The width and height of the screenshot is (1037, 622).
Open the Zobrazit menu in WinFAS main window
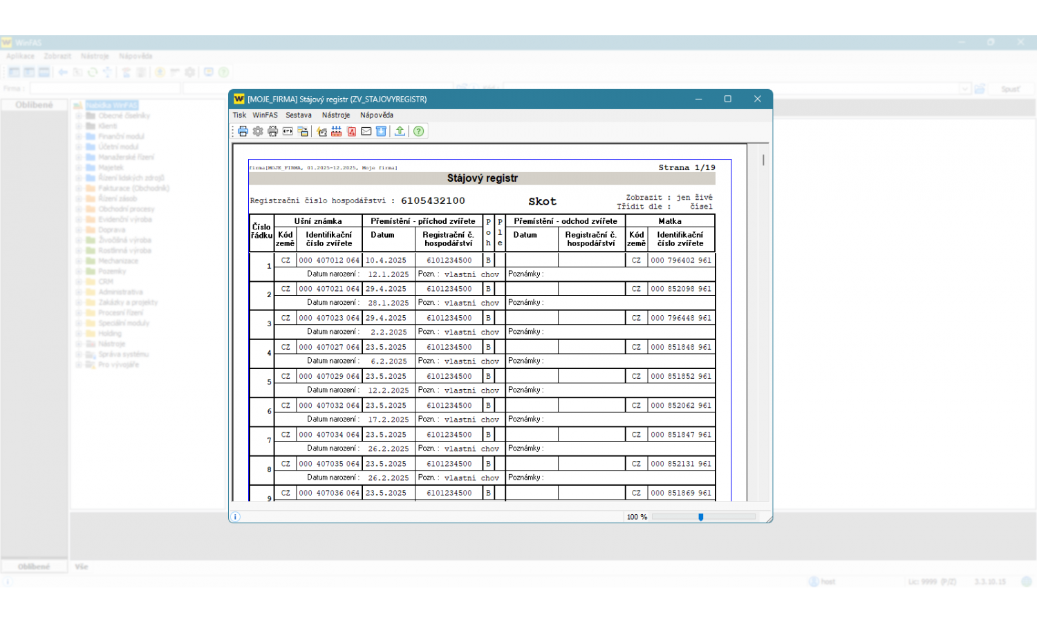coord(57,56)
